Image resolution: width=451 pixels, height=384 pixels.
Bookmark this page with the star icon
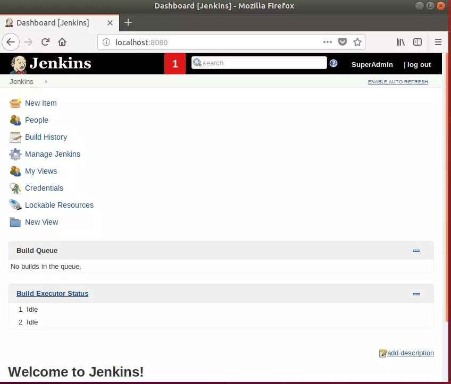tap(357, 42)
